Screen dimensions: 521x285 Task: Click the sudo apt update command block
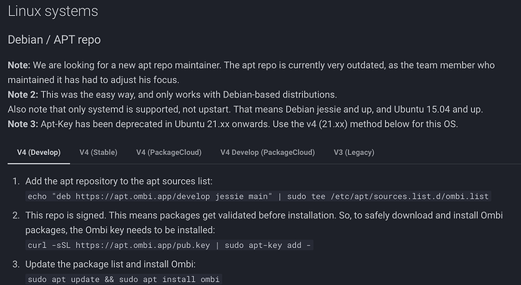[x=124, y=279]
